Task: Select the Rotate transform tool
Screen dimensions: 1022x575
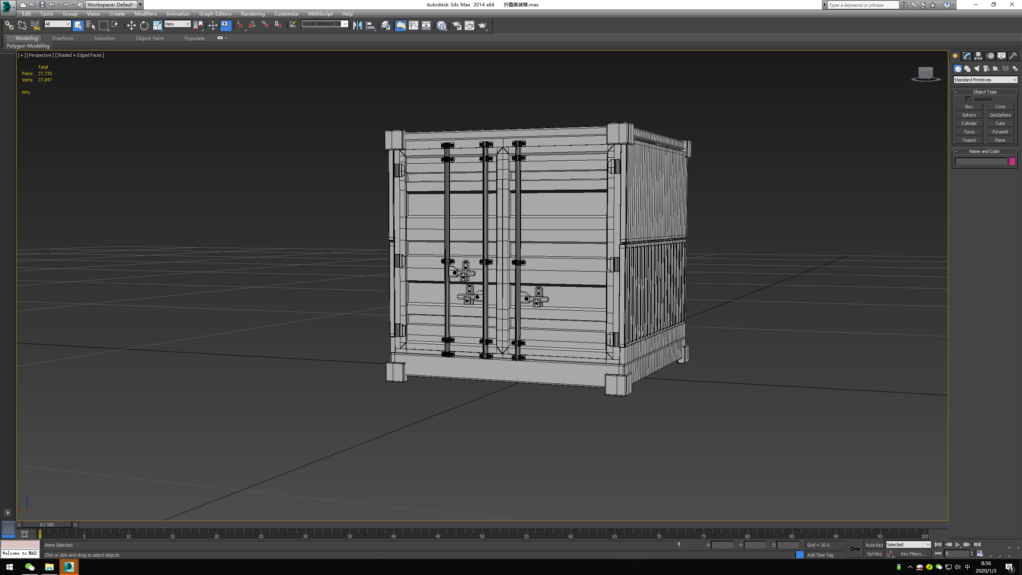Action: [x=144, y=26]
